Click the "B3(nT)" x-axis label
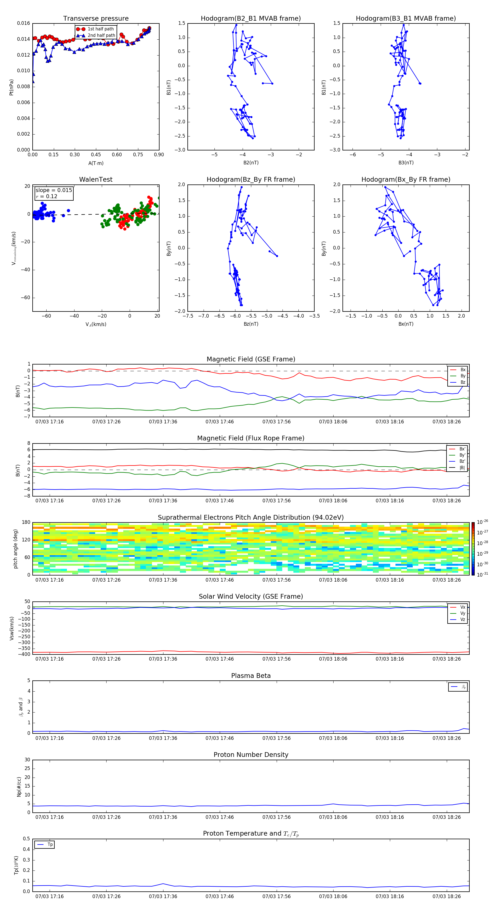The height and width of the screenshot is (921, 502). pyautogui.click(x=406, y=163)
